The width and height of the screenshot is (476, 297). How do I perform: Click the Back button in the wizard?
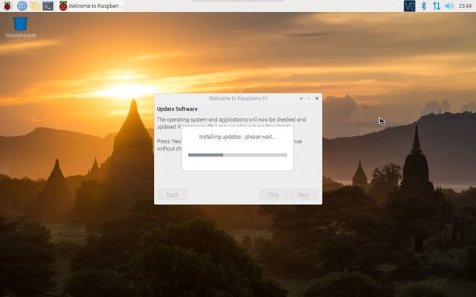point(173,195)
